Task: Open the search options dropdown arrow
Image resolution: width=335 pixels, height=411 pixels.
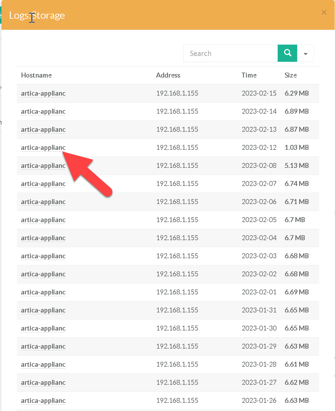Action: pos(305,54)
